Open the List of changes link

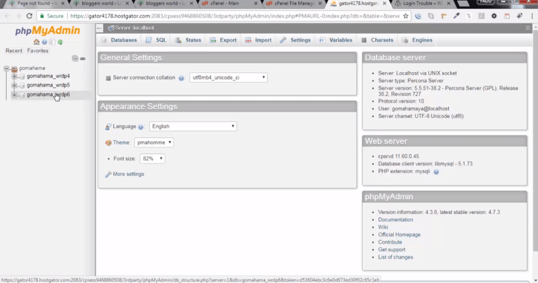(395, 257)
